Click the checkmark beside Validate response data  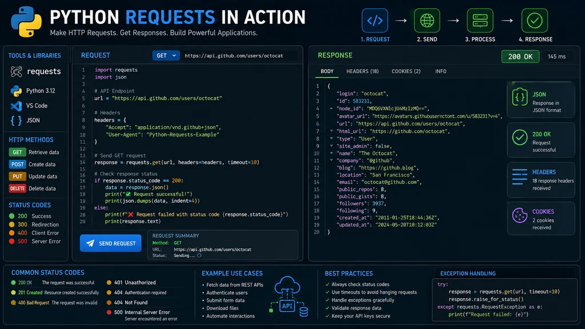tap(327, 308)
